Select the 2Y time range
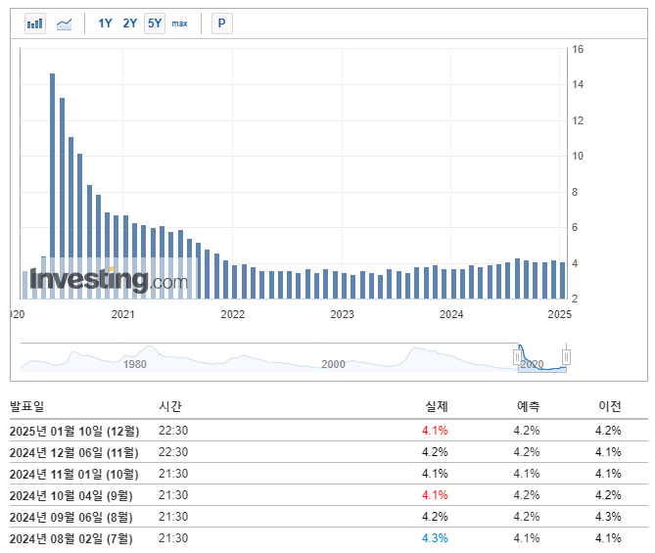 [130, 23]
